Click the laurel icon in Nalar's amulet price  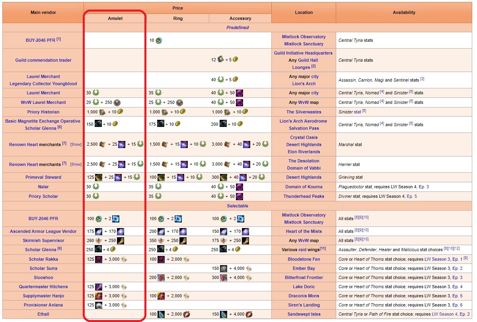pos(95,187)
